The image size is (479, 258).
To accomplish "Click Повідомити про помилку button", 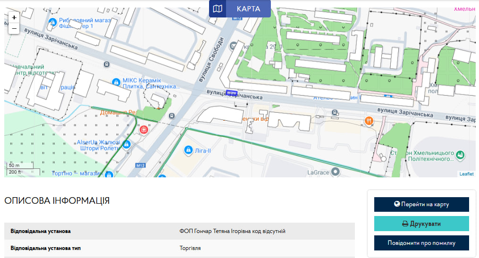I will pyautogui.click(x=421, y=243).
